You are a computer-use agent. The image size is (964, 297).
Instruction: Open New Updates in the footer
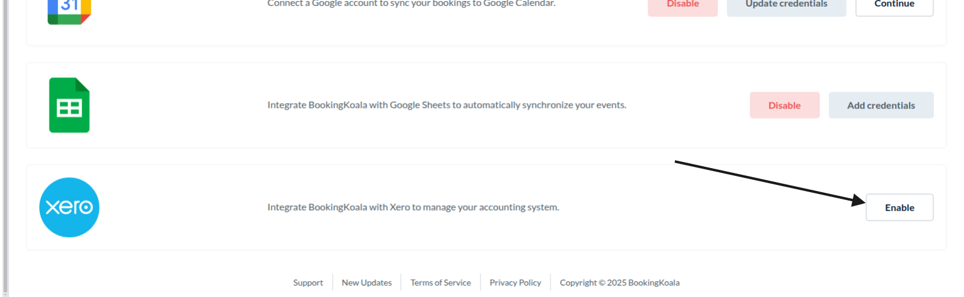point(366,283)
